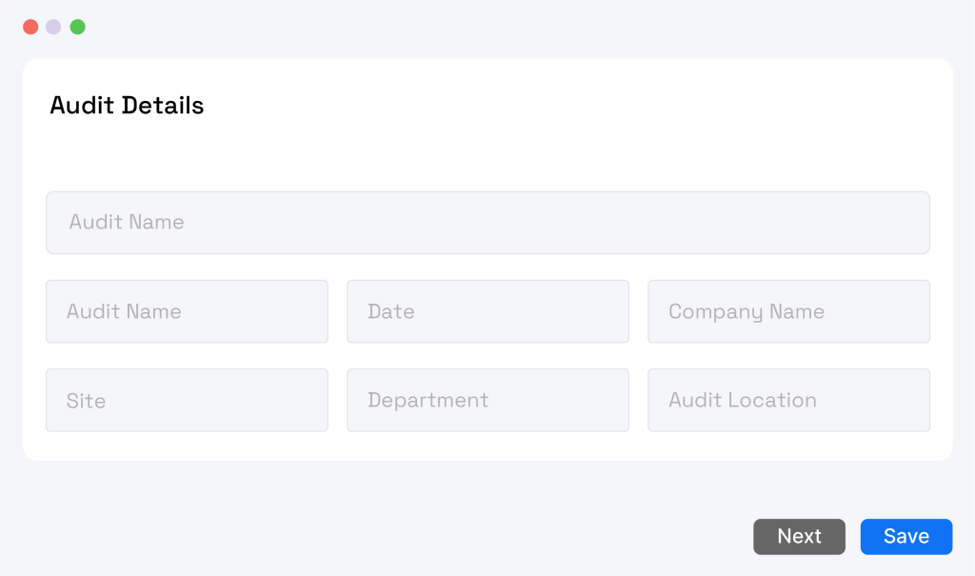975x576 pixels.
Task: Enter the Department box
Action: [x=487, y=400]
